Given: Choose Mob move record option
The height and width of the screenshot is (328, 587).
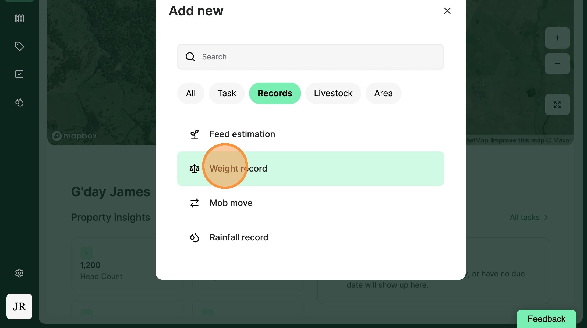Looking at the screenshot, I should click(231, 203).
